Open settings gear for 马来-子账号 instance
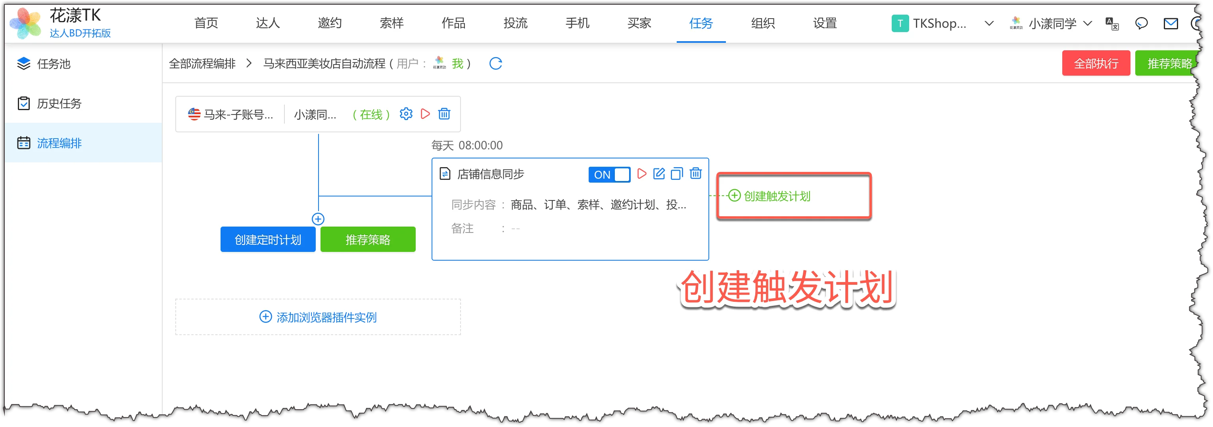This screenshot has height=427, width=1213. [x=406, y=114]
